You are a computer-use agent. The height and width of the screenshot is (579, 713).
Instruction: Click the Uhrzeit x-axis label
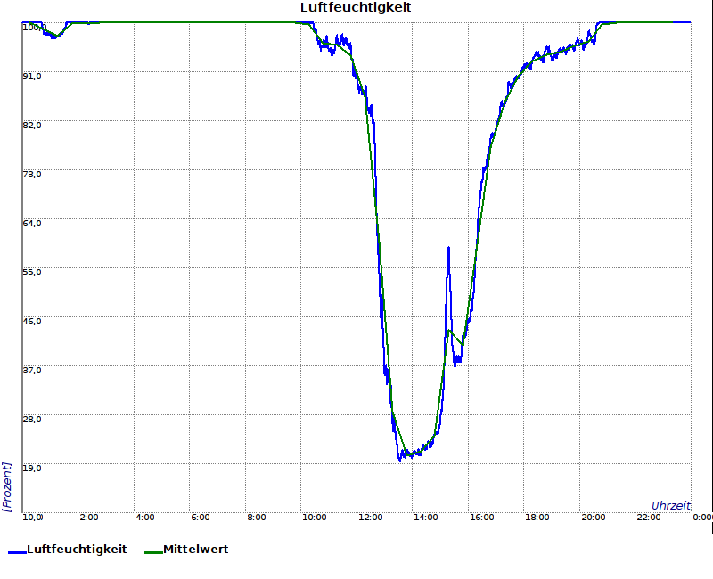671,505
